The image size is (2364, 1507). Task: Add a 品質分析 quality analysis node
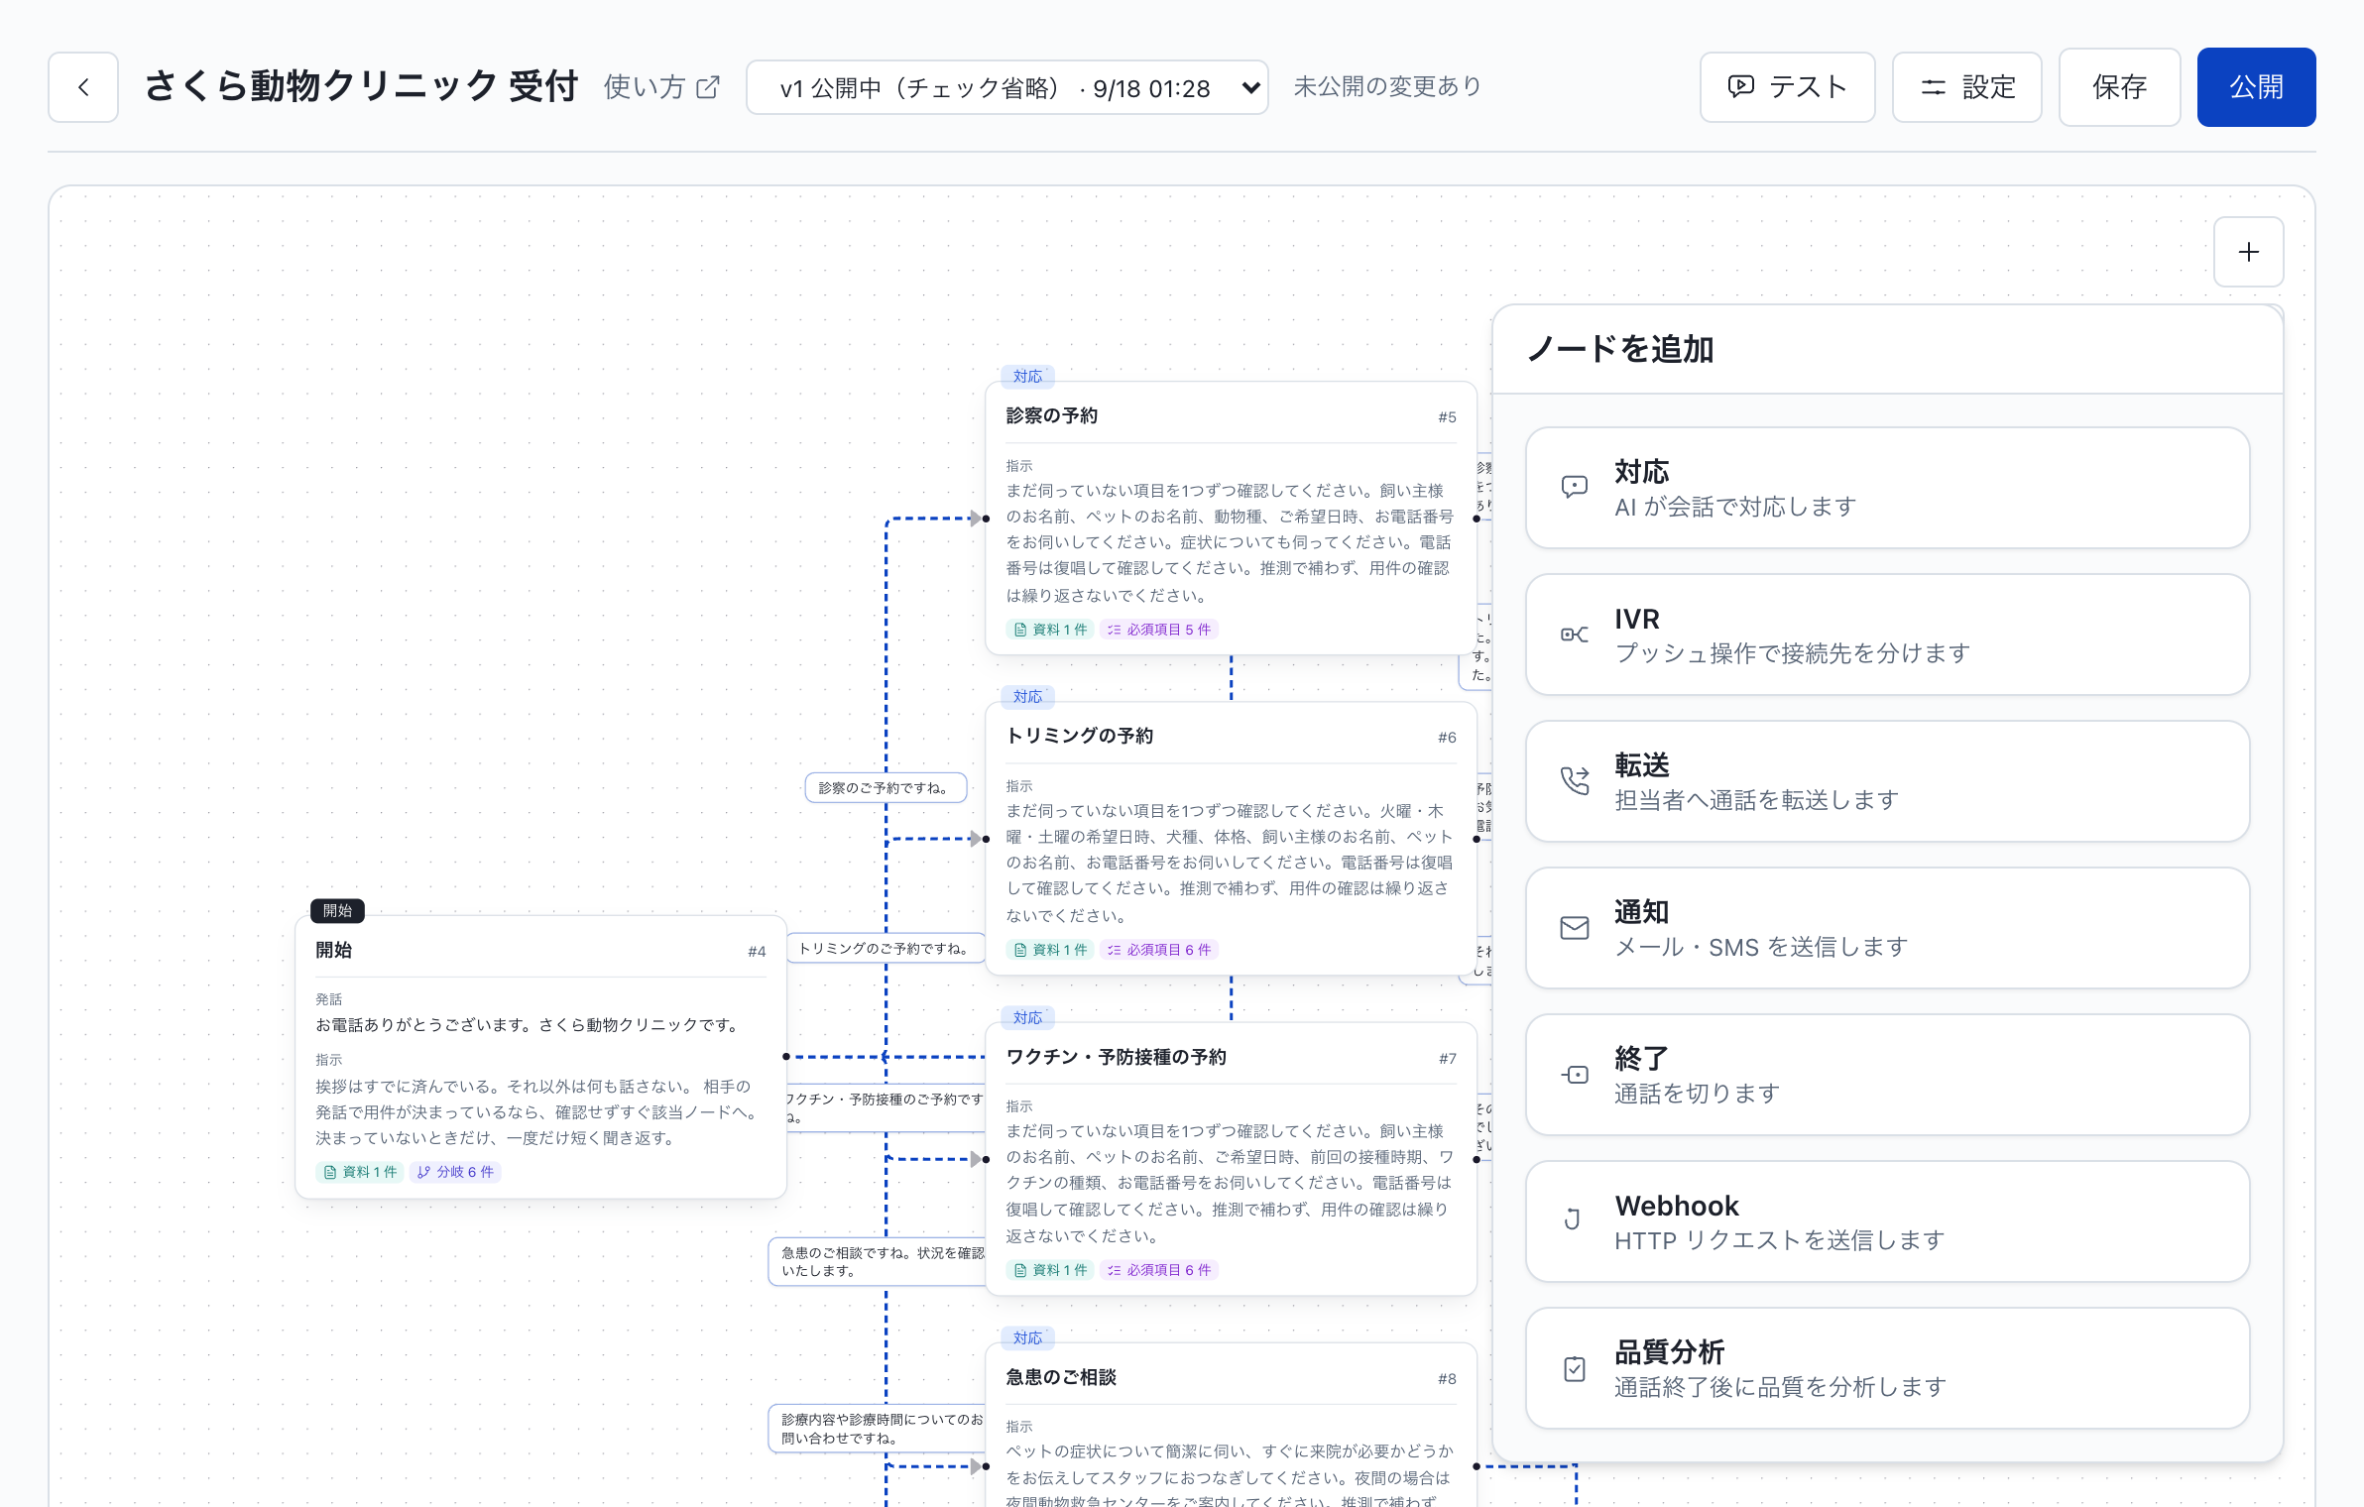(x=1887, y=1368)
